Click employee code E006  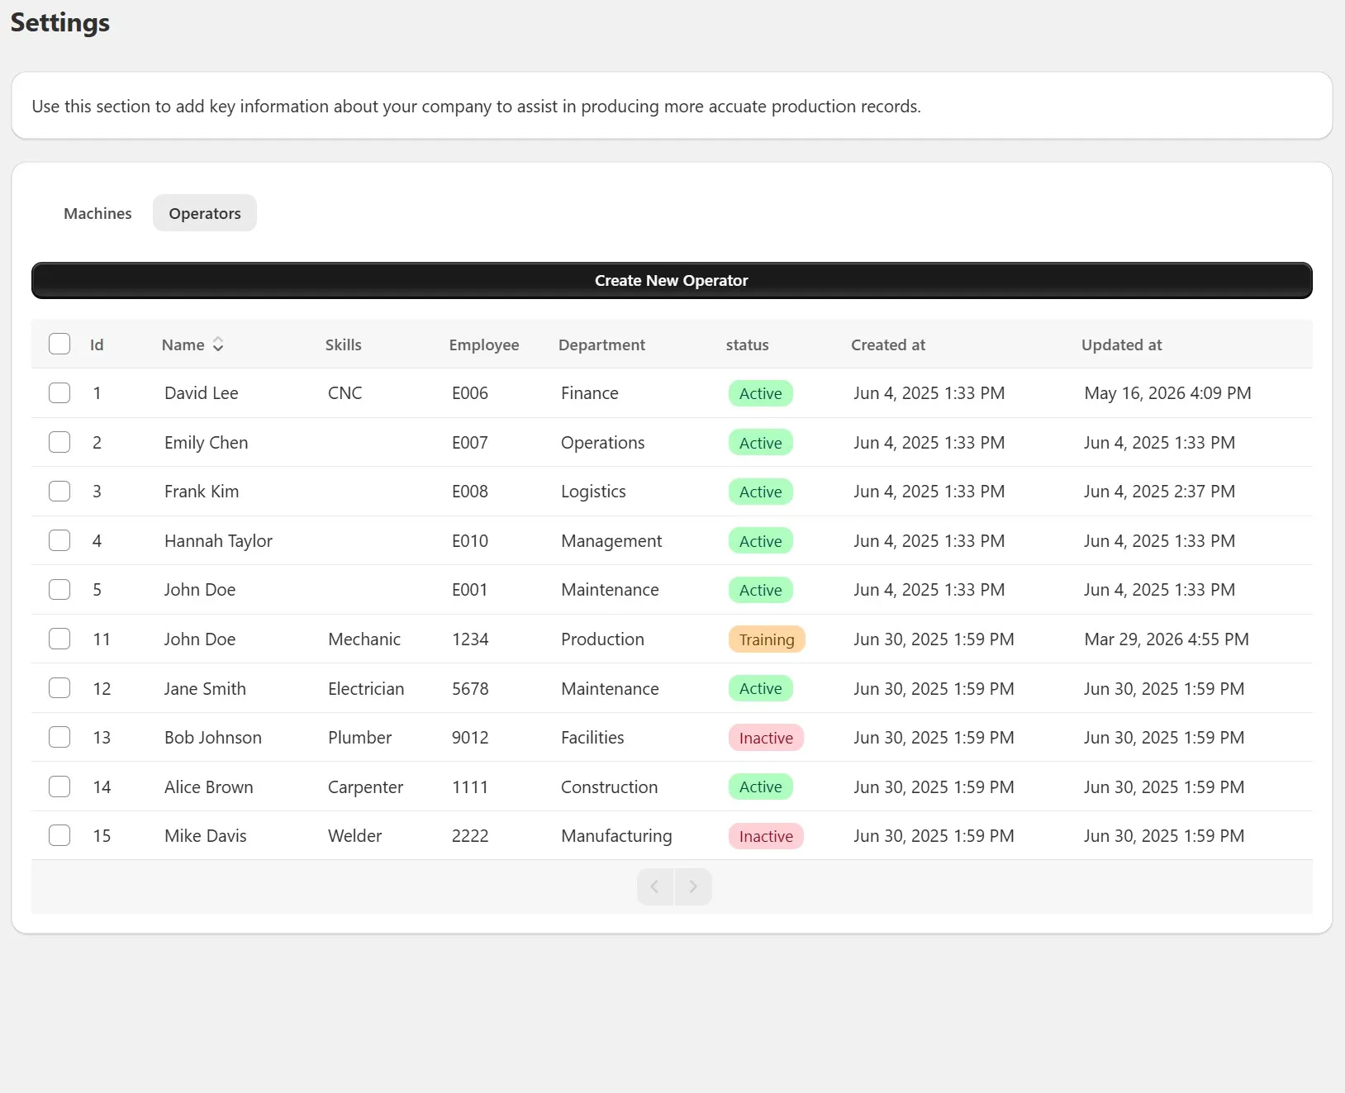coord(470,393)
